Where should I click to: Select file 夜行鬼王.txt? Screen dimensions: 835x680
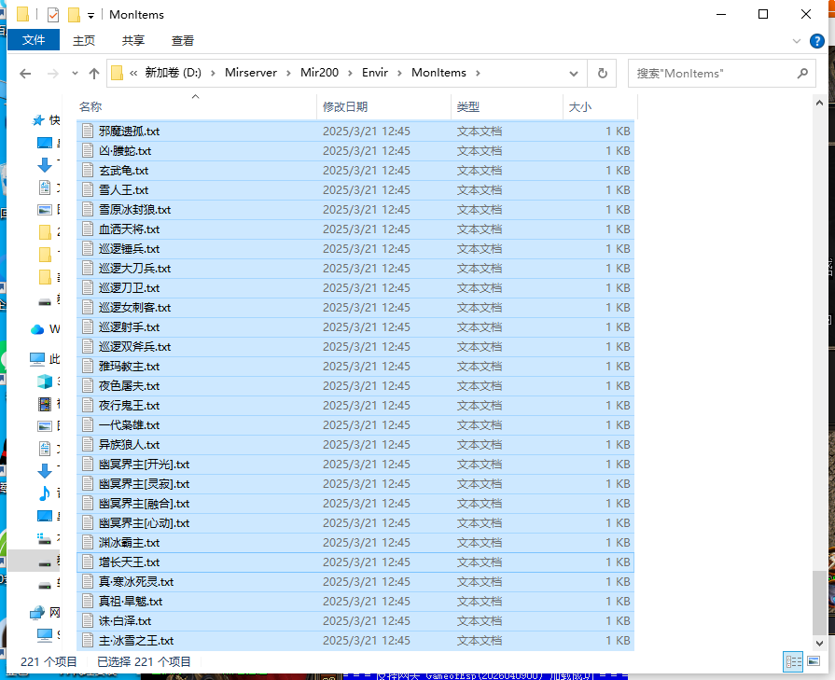[x=355, y=406]
